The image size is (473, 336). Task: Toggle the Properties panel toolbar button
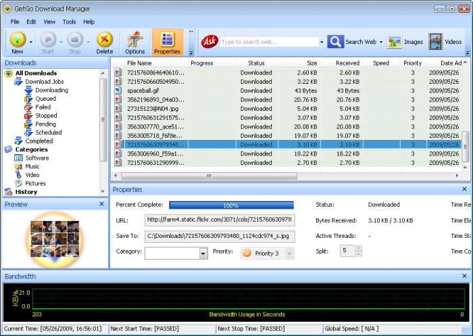(167, 43)
